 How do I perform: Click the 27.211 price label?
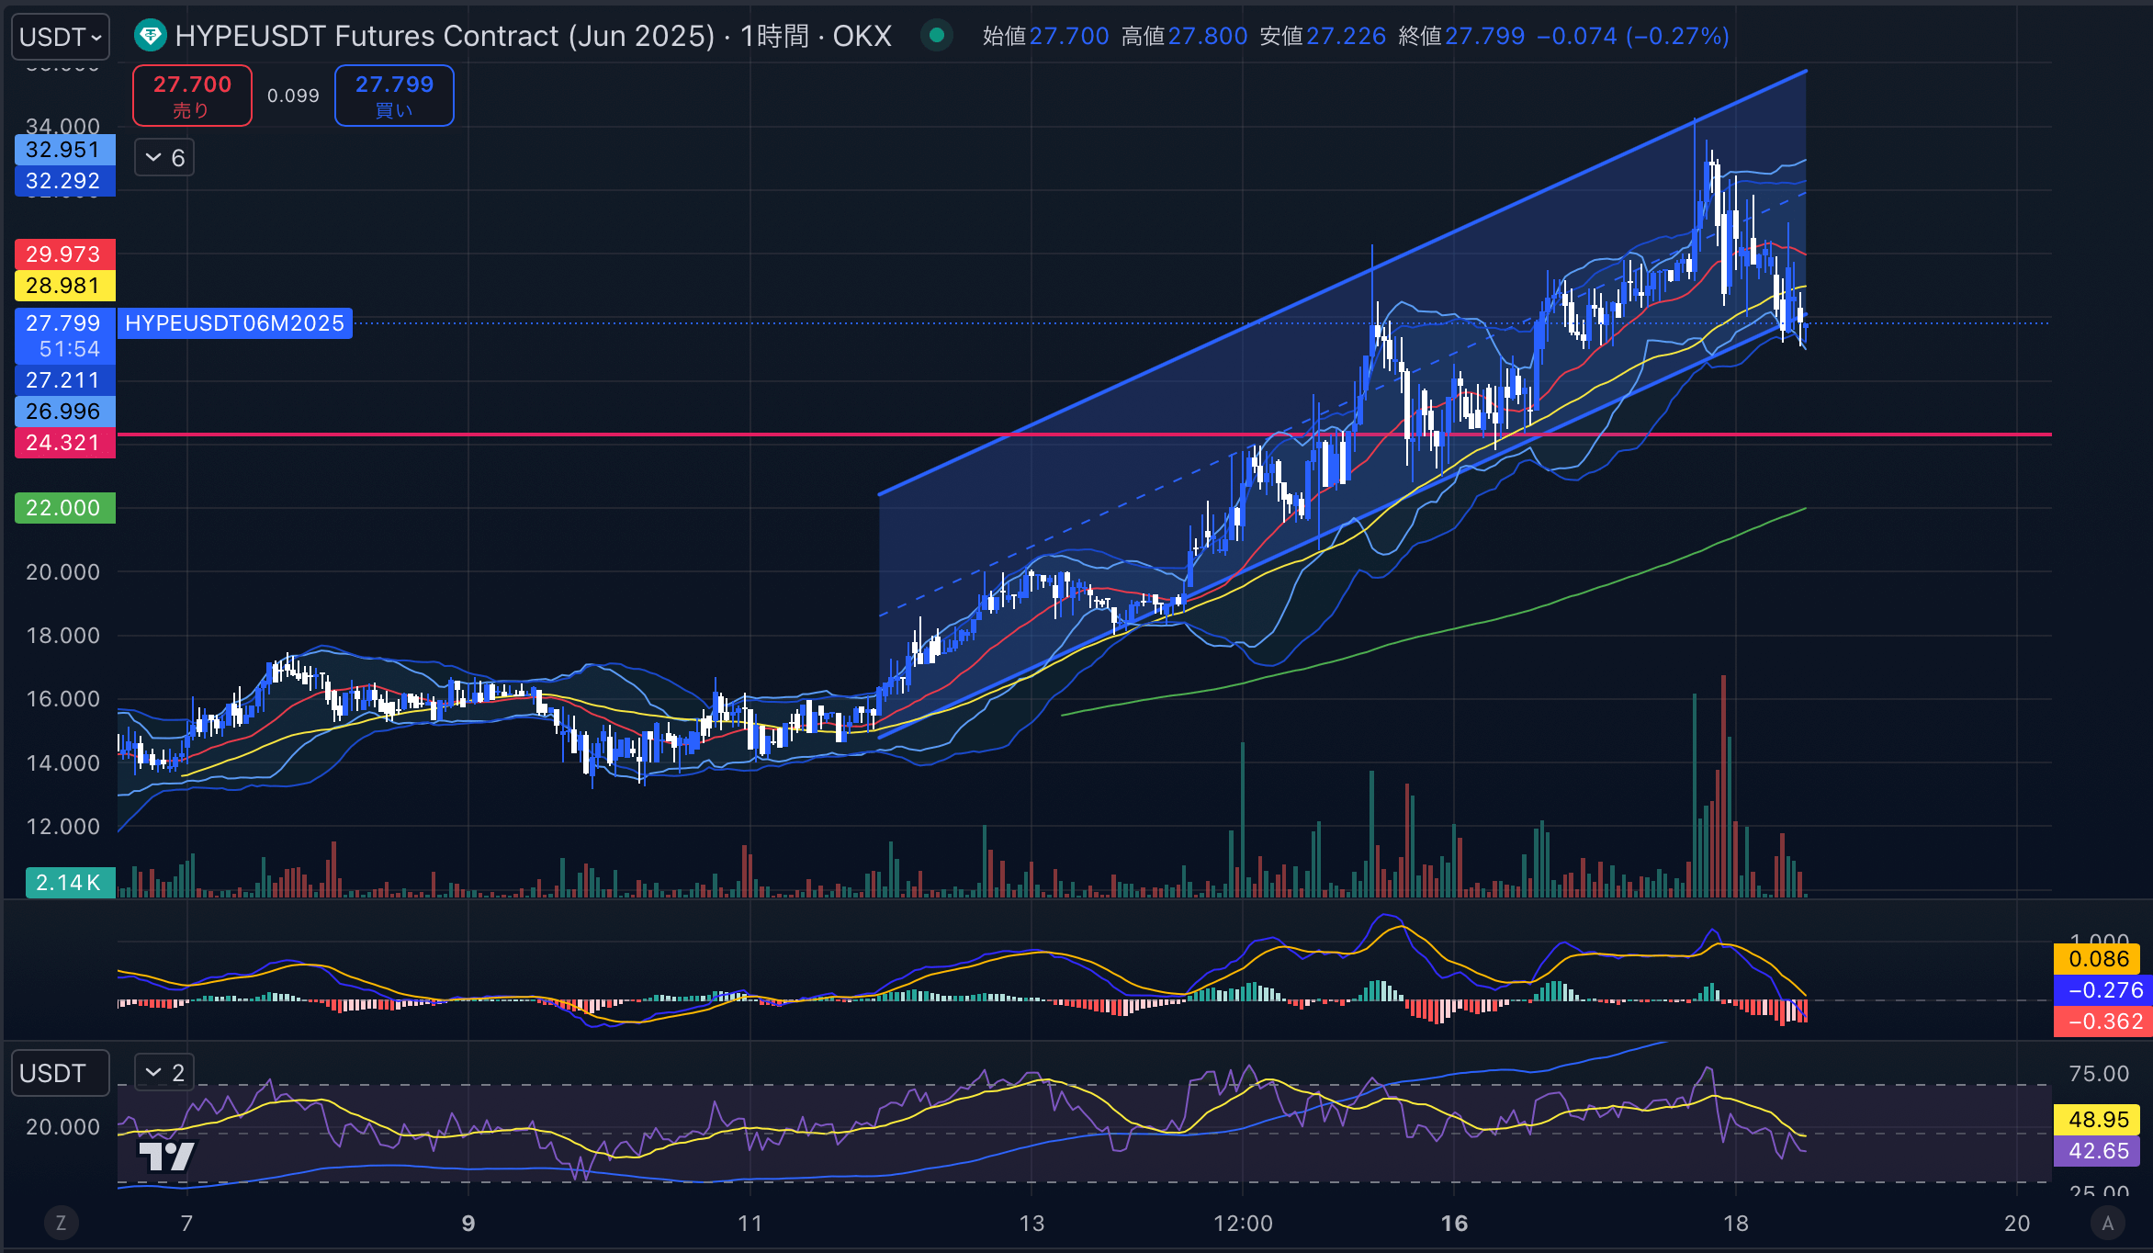(64, 380)
